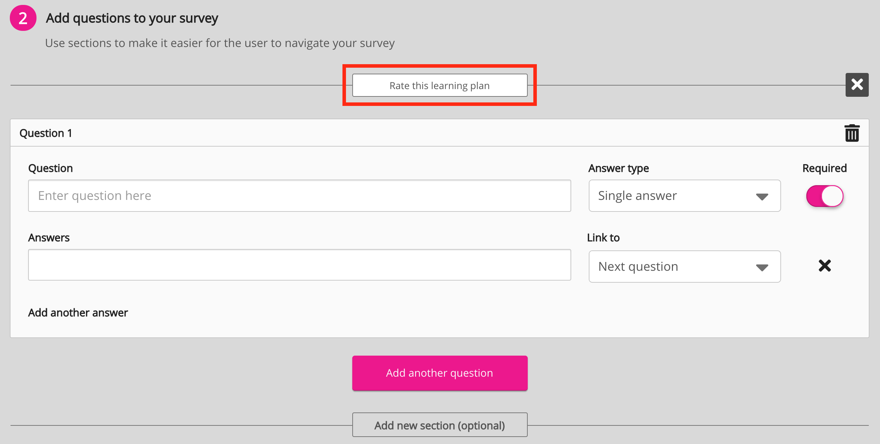The image size is (880, 444).
Task: Click the Question 1 header bar
Action: click(x=421, y=133)
